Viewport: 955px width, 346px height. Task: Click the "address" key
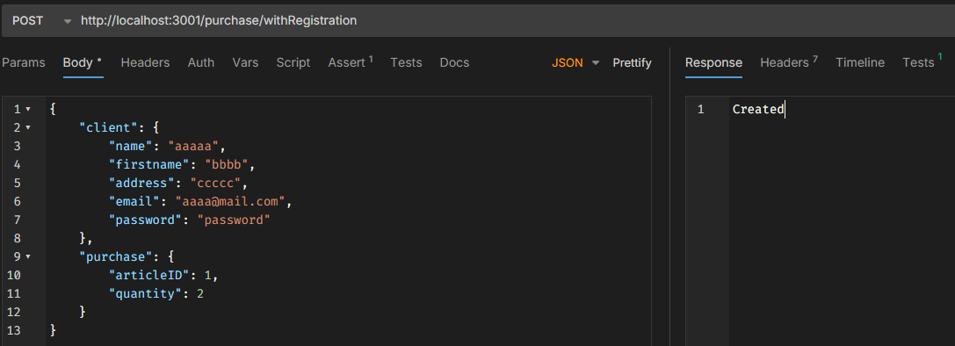click(142, 183)
